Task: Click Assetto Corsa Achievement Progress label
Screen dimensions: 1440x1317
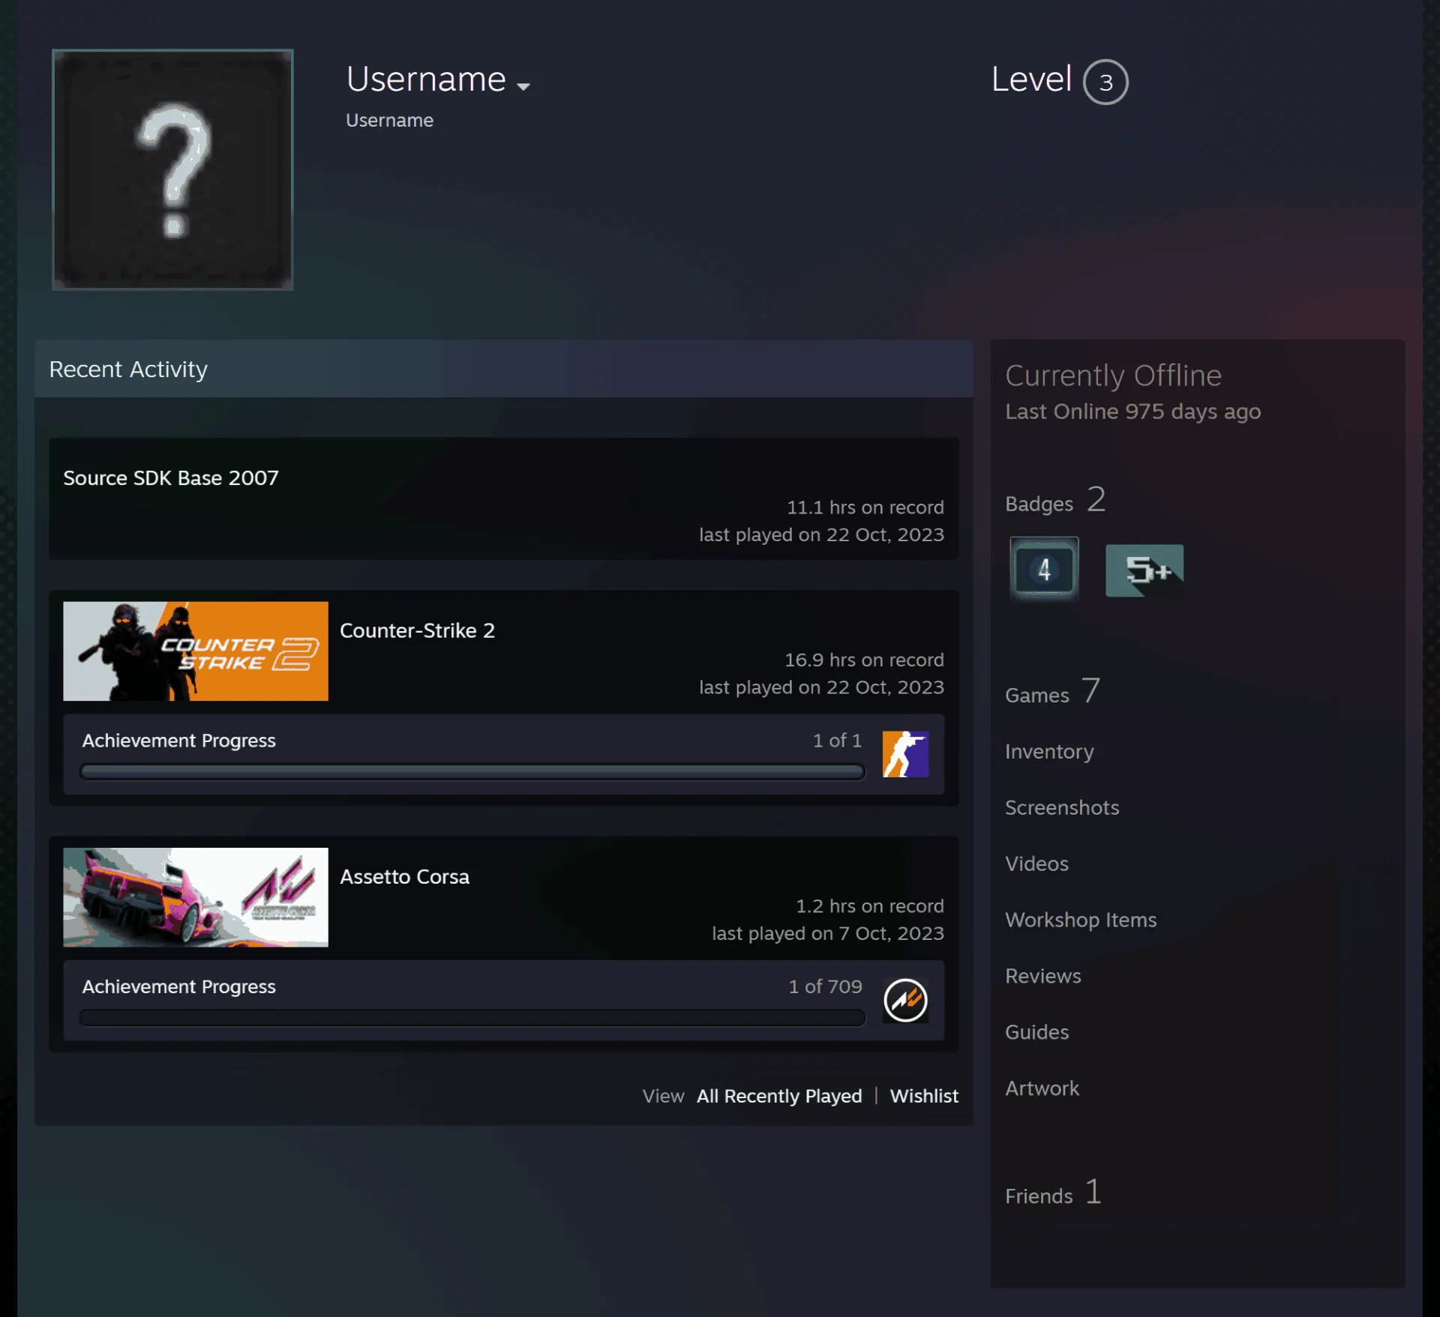Action: click(x=178, y=986)
